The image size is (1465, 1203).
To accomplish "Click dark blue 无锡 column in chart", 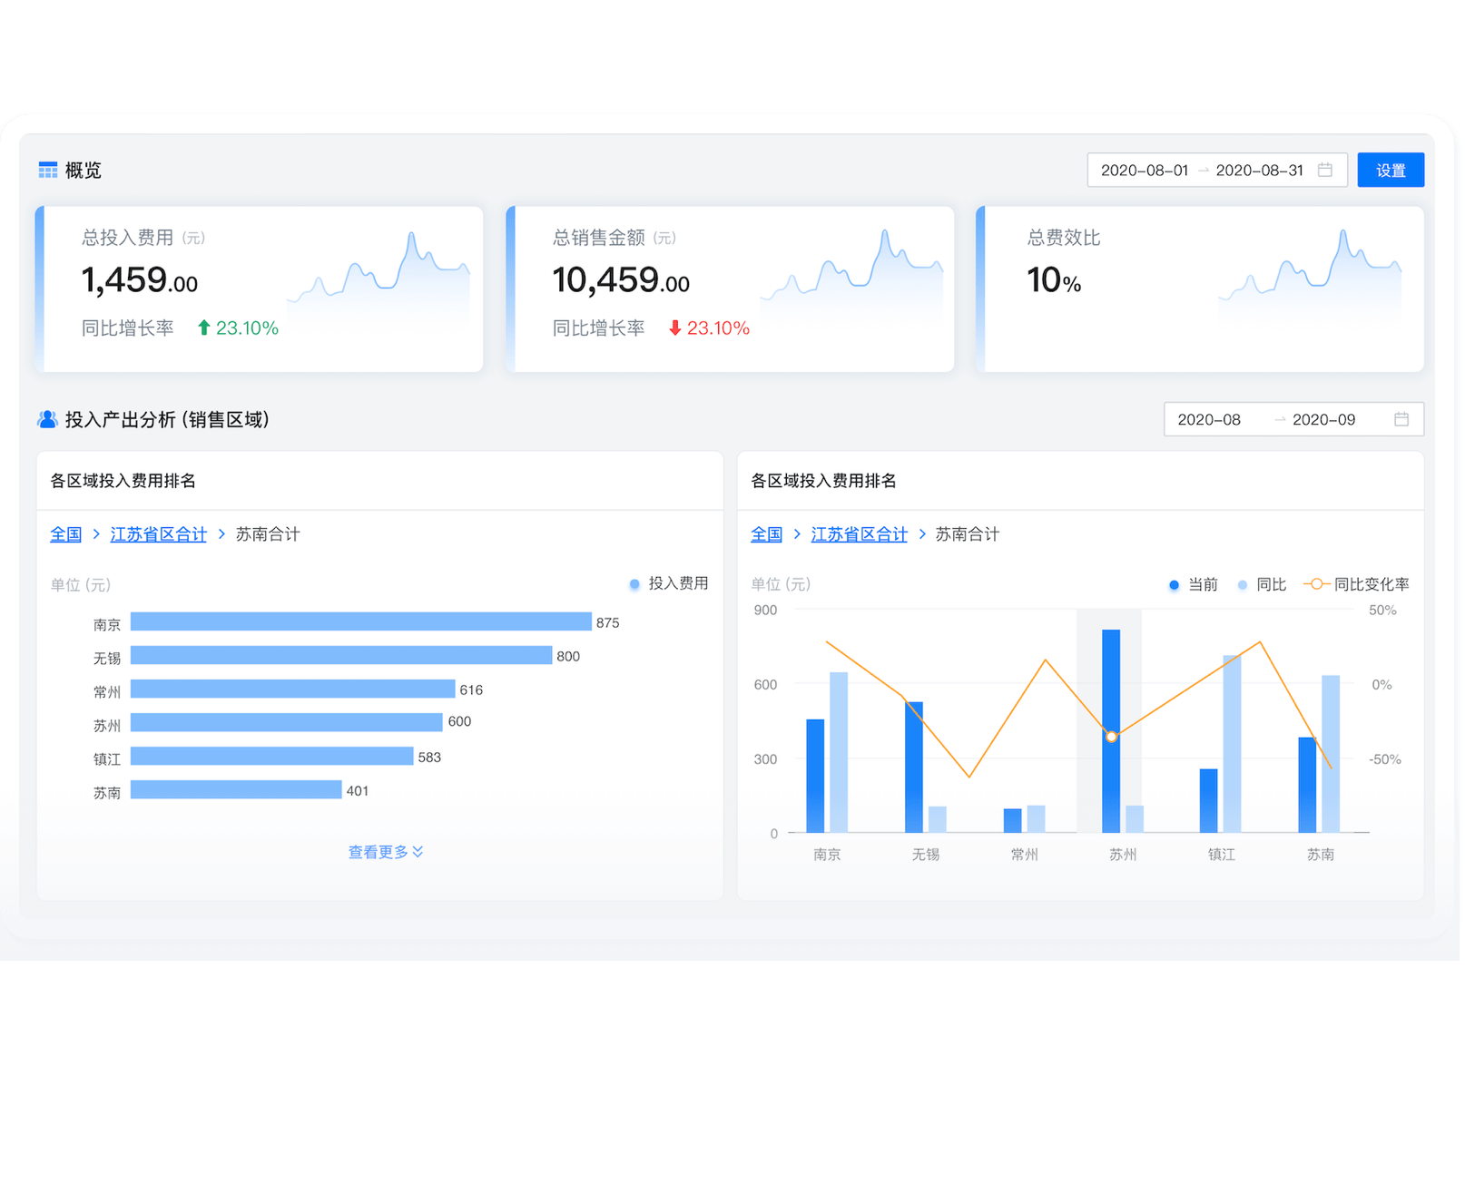I will 914,768.
